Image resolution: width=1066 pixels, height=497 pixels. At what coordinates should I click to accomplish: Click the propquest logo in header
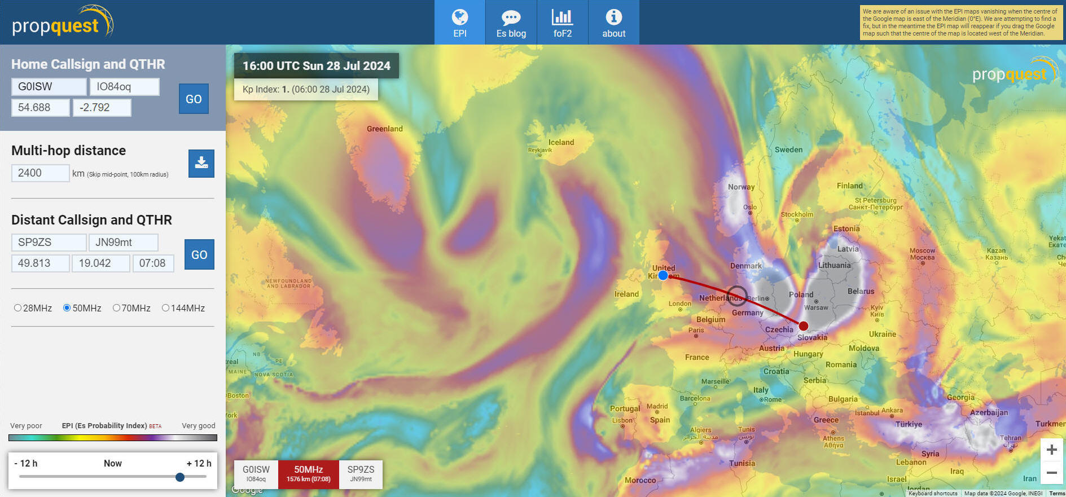coord(62,23)
